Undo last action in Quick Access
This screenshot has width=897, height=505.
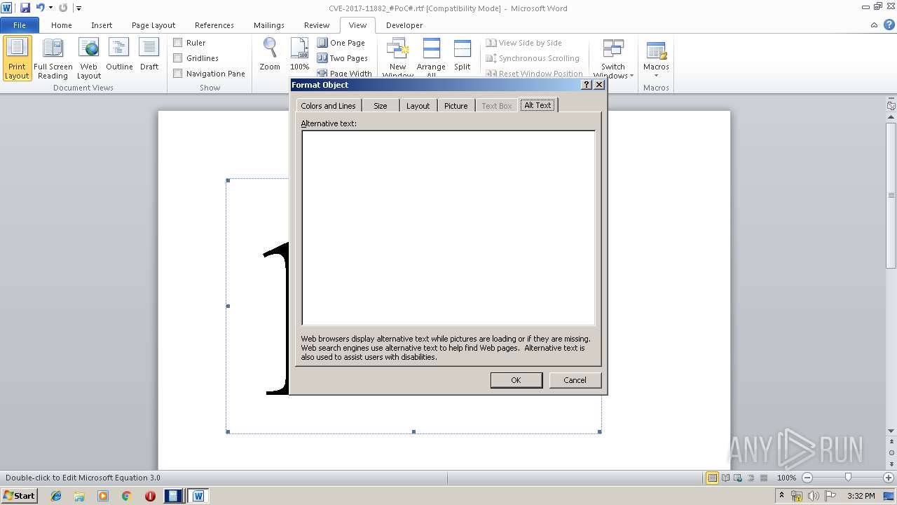[41, 8]
